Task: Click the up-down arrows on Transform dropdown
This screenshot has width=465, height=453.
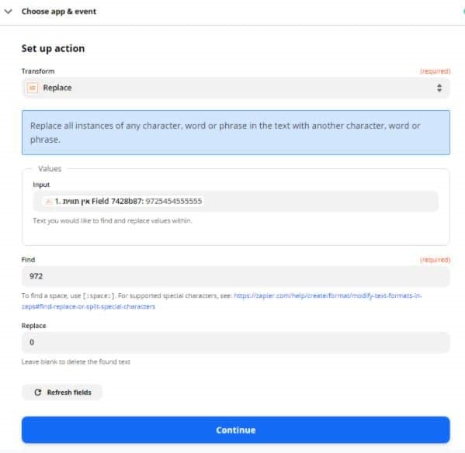Action: (x=439, y=88)
